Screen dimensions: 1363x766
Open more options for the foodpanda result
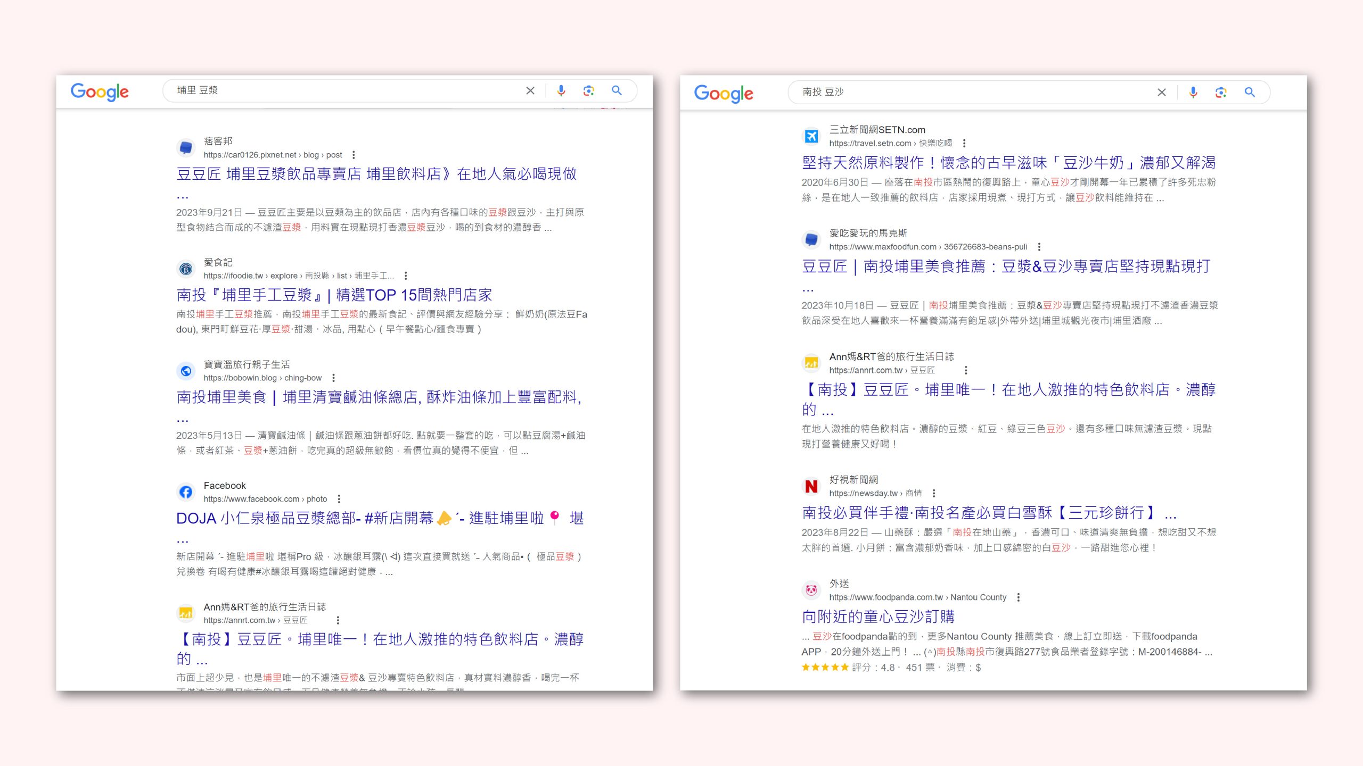(1018, 597)
